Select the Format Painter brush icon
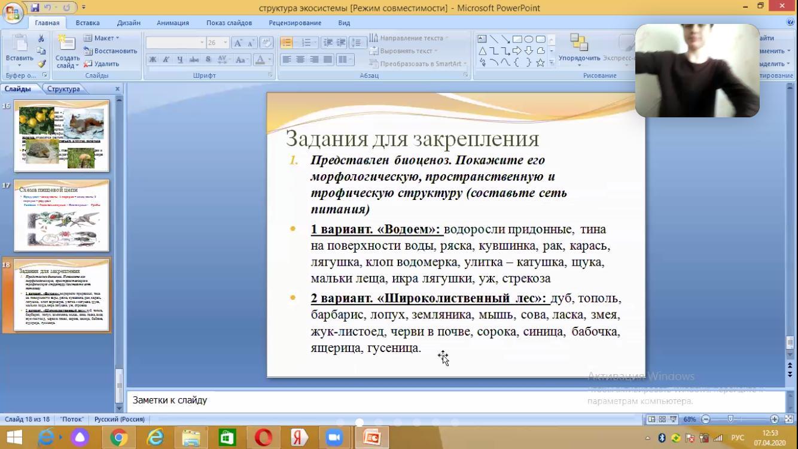This screenshot has height=449, width=798. pos(41,63)
